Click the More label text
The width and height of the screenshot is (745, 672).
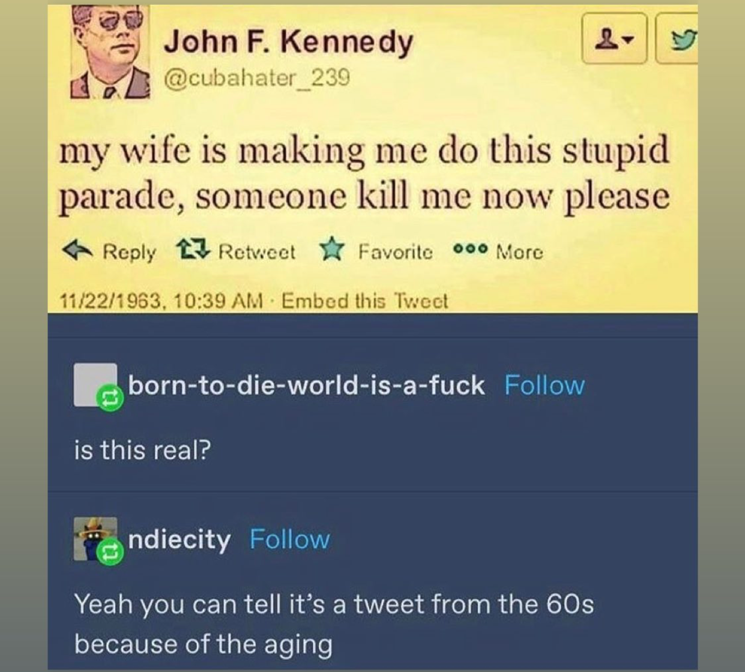coord(519,253)
